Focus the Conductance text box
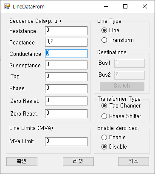Image resolution: width=155 pixels, height=174 pixels. [x=66, y=53]
